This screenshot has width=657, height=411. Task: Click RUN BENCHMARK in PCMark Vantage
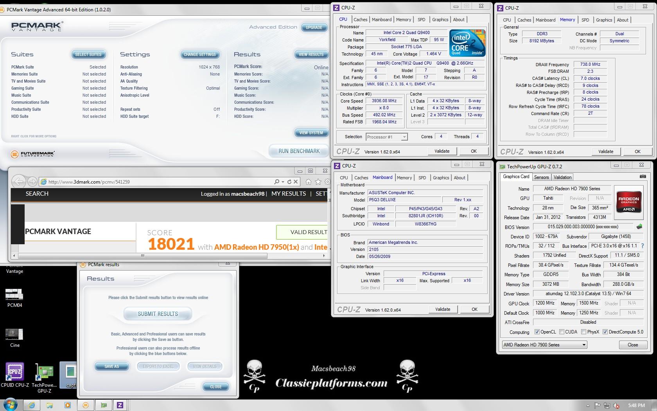299,151
